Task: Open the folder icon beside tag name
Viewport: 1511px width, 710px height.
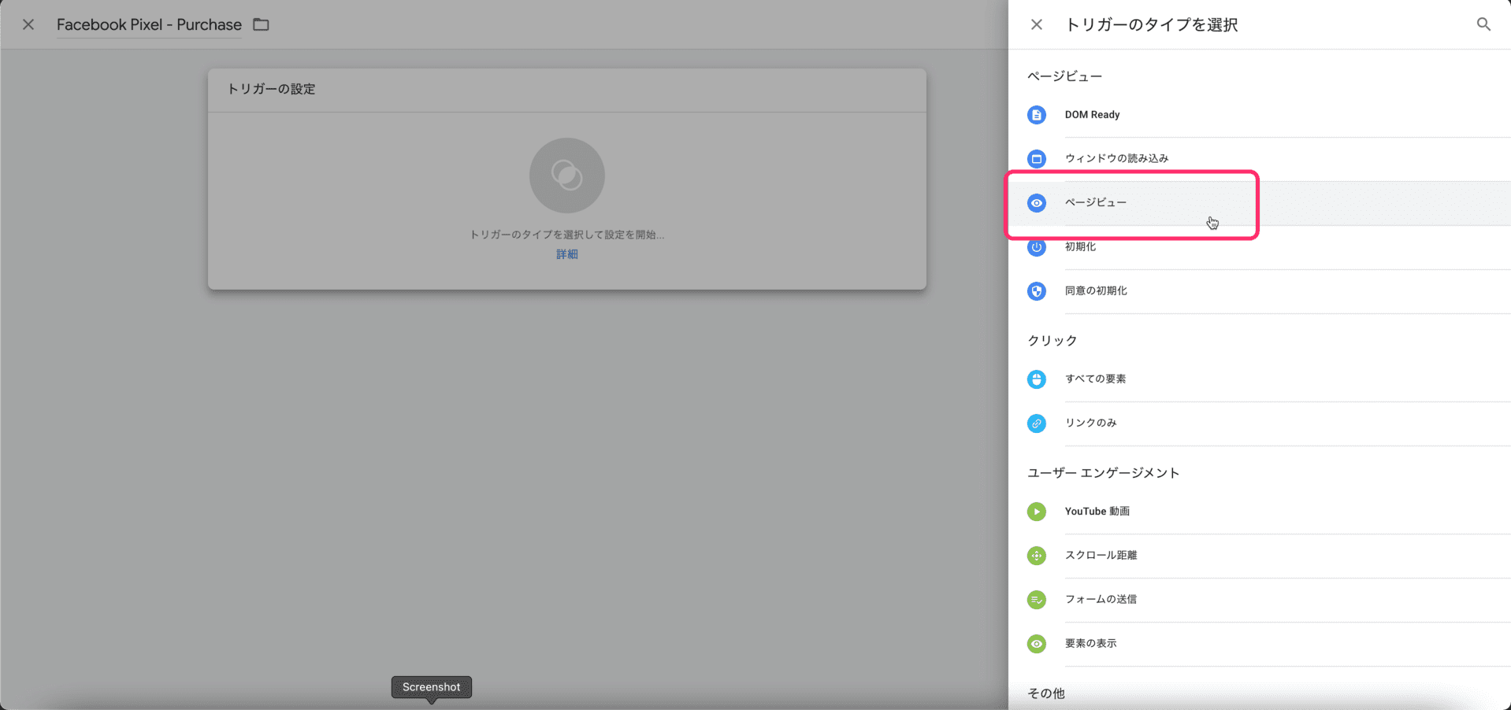Action: (261, 24)
